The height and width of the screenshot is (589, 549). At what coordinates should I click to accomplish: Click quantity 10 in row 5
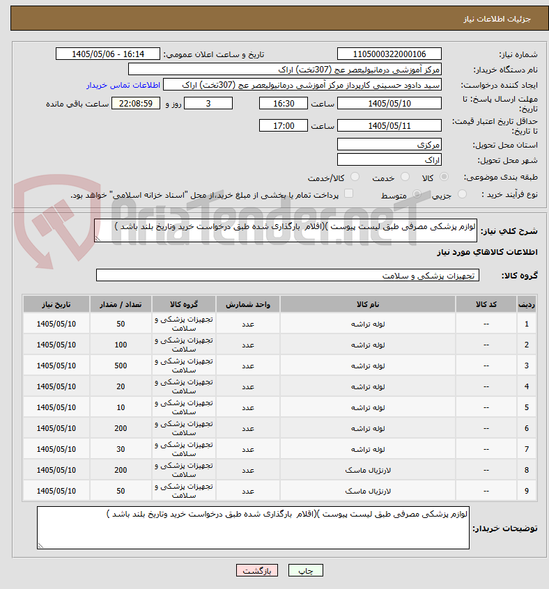[121, 407]
